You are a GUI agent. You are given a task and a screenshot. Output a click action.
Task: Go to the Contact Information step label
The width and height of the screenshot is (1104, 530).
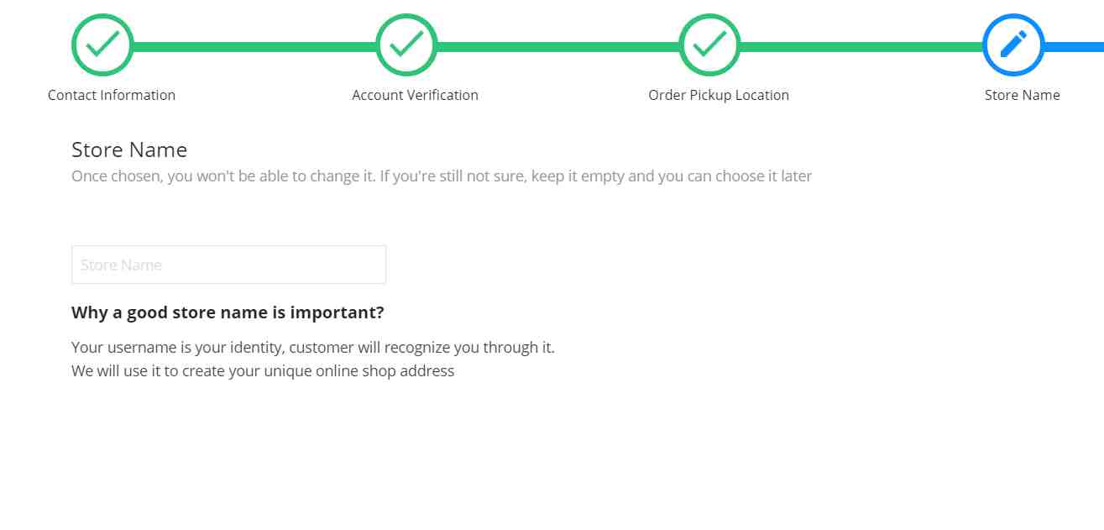pyautogui.click(x=112, y=95)
